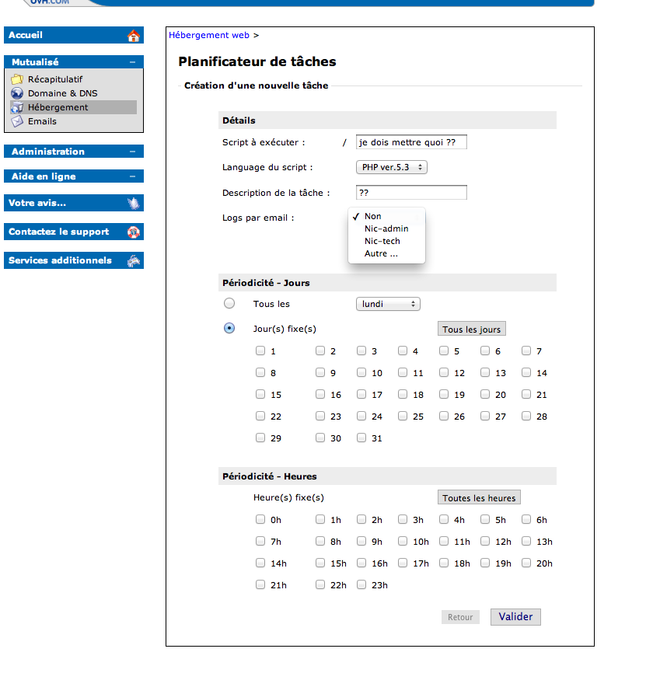Check the 12h hour checkbox

point(485,541)
